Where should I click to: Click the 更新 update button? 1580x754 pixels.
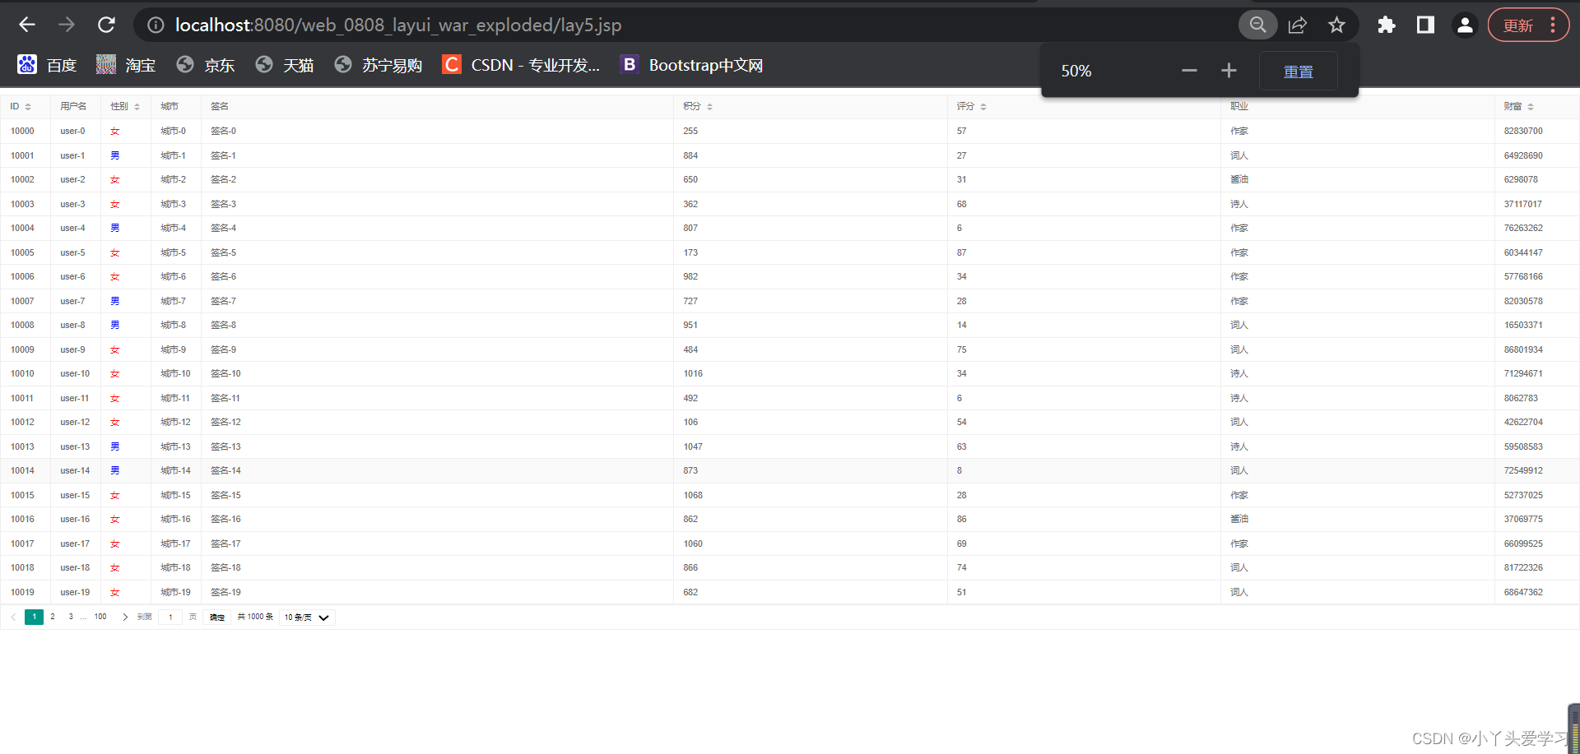click(1518, 25)
